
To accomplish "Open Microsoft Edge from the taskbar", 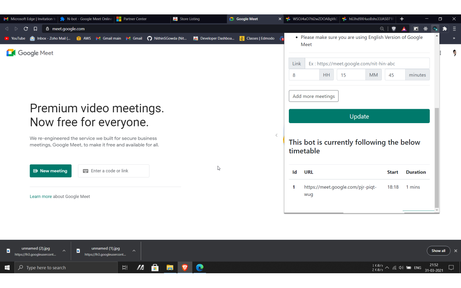I will tap(200, 267).
